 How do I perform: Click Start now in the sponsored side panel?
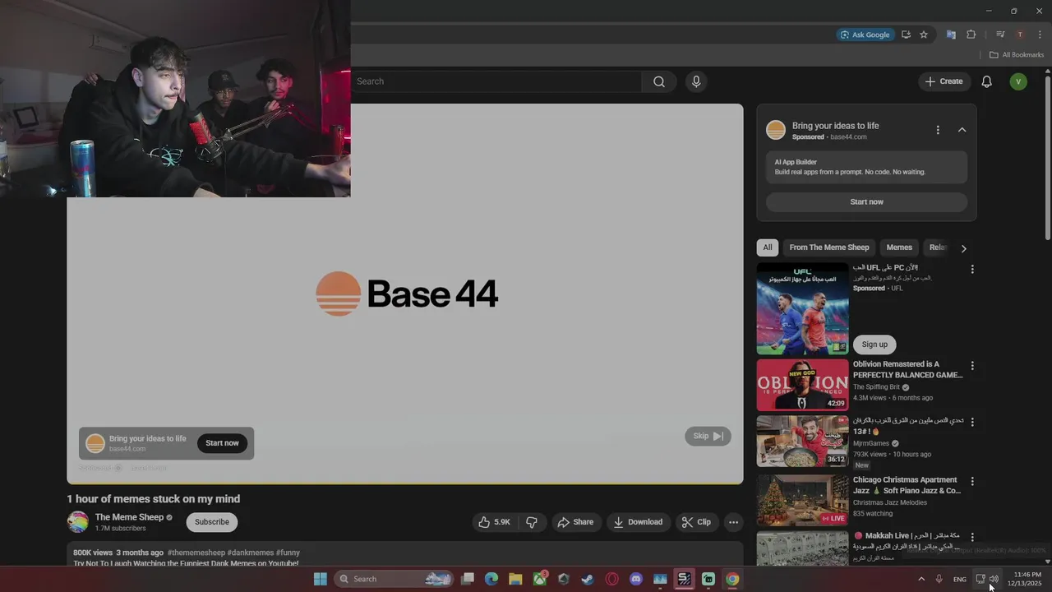[x=866, y=201]
